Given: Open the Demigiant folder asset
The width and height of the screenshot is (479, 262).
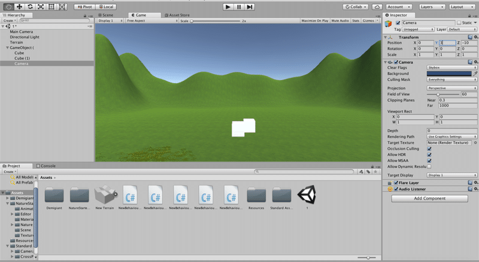Looking at the screenshot, I should tap(54, 197).
